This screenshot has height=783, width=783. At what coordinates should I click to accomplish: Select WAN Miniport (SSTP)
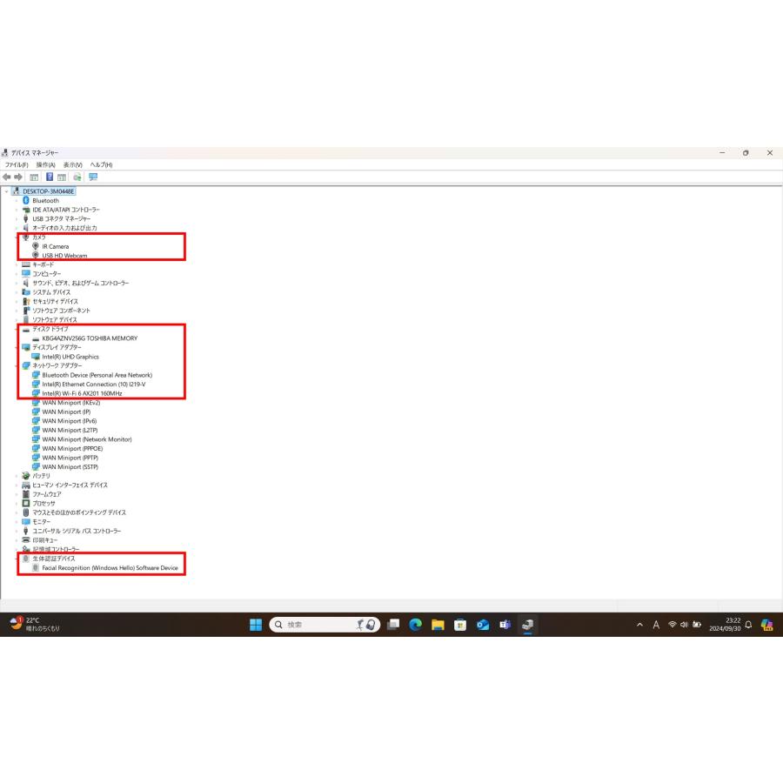point(70,467)
